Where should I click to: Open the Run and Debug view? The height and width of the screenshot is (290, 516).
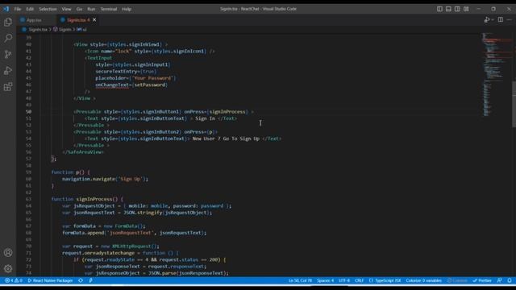(8, 70)
